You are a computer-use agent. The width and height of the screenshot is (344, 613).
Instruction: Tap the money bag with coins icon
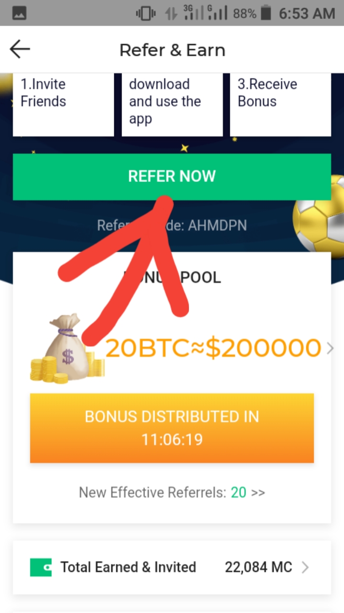click(x=67, y=348)
